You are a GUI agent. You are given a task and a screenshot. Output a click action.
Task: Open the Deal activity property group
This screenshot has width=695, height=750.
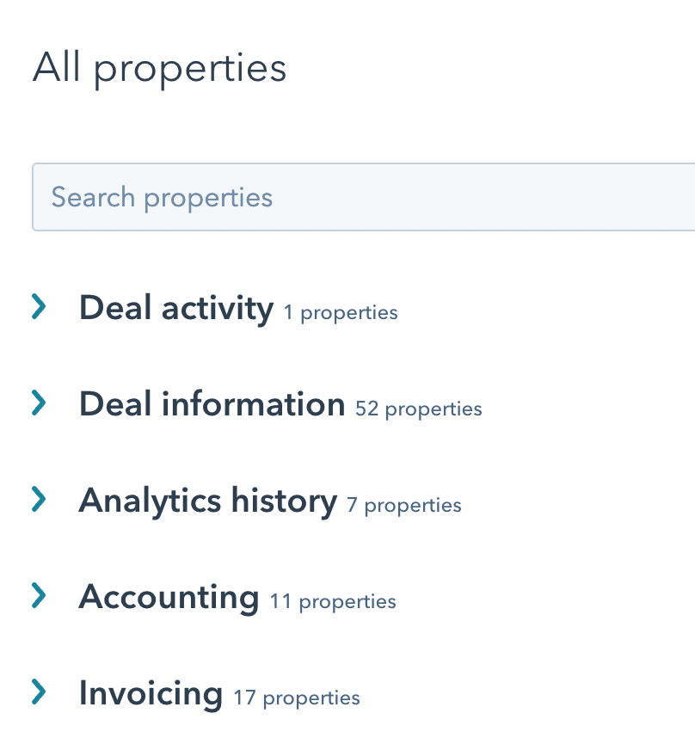pos(176,307)
